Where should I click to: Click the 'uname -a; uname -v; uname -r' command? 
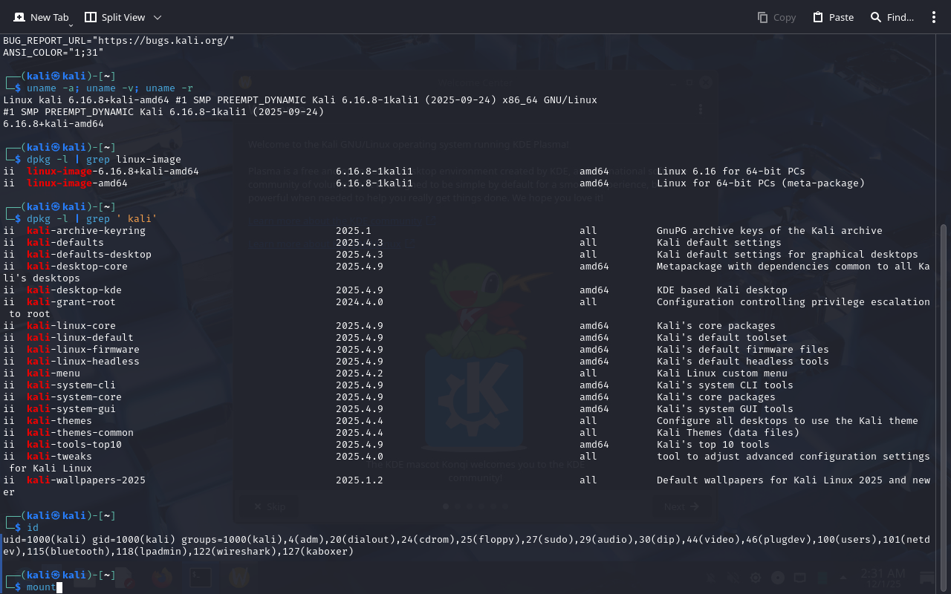coord(110,88)
